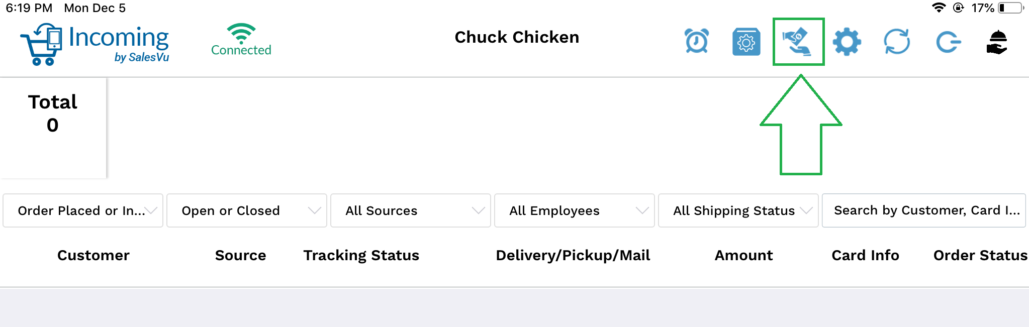Screen dimensions: 1029x327
Task: Expand the Order Placed or In... dropdown
Action: pos(83,210)
